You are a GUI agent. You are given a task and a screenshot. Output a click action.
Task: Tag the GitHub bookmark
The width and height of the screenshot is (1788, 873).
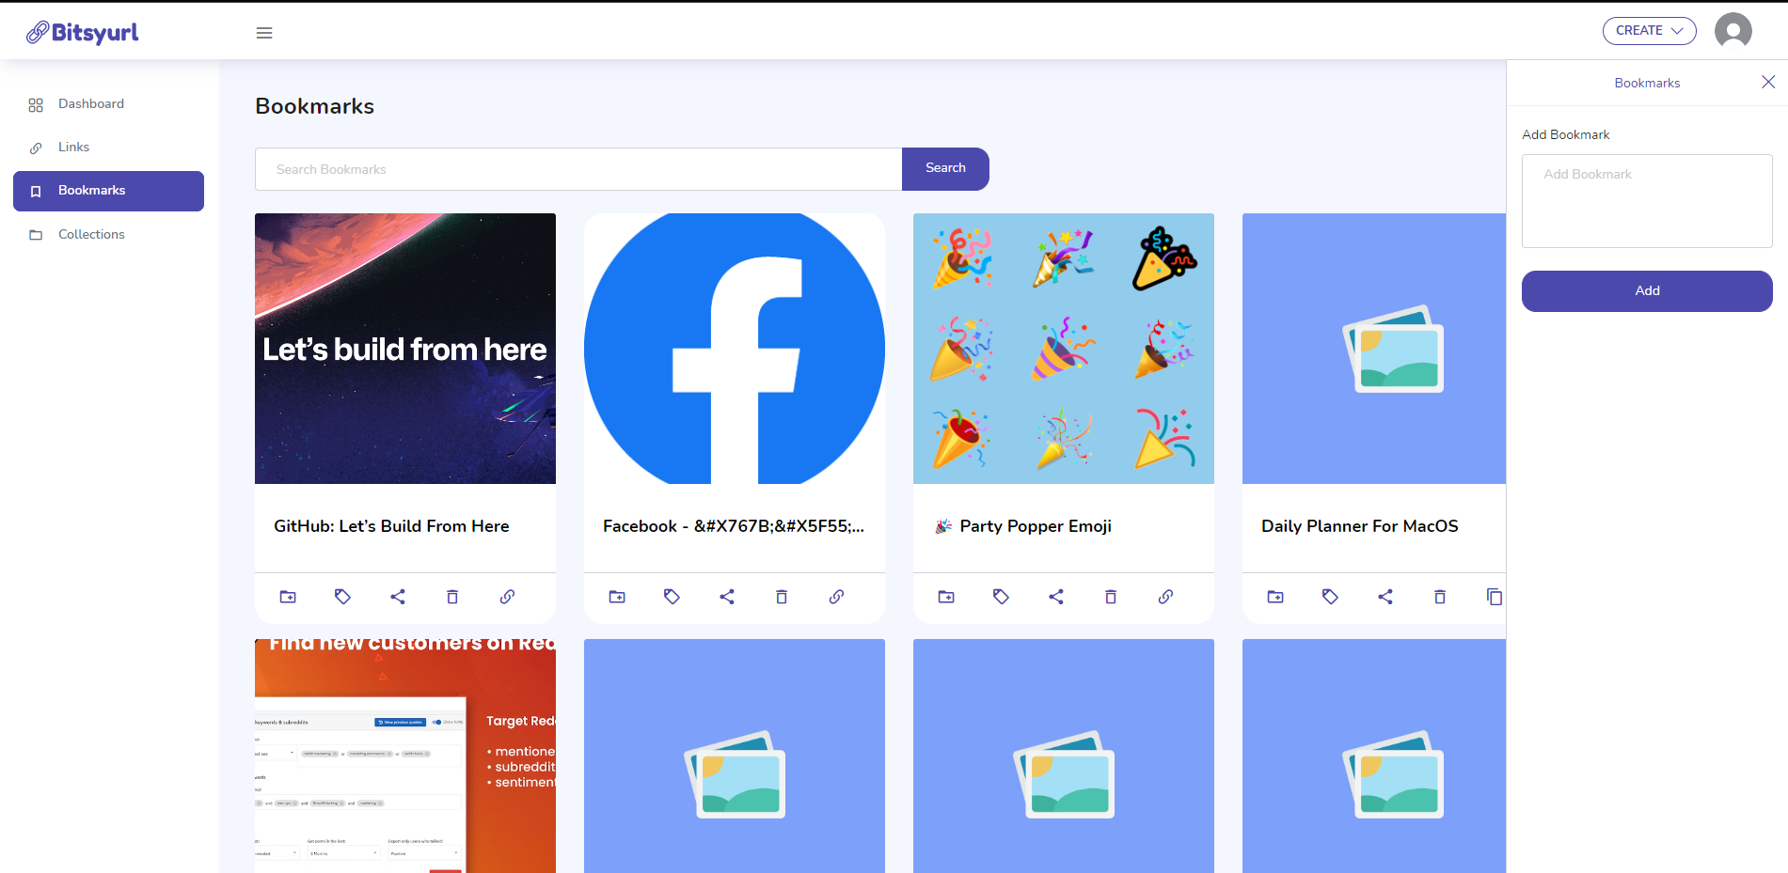[x=342, y=597]
